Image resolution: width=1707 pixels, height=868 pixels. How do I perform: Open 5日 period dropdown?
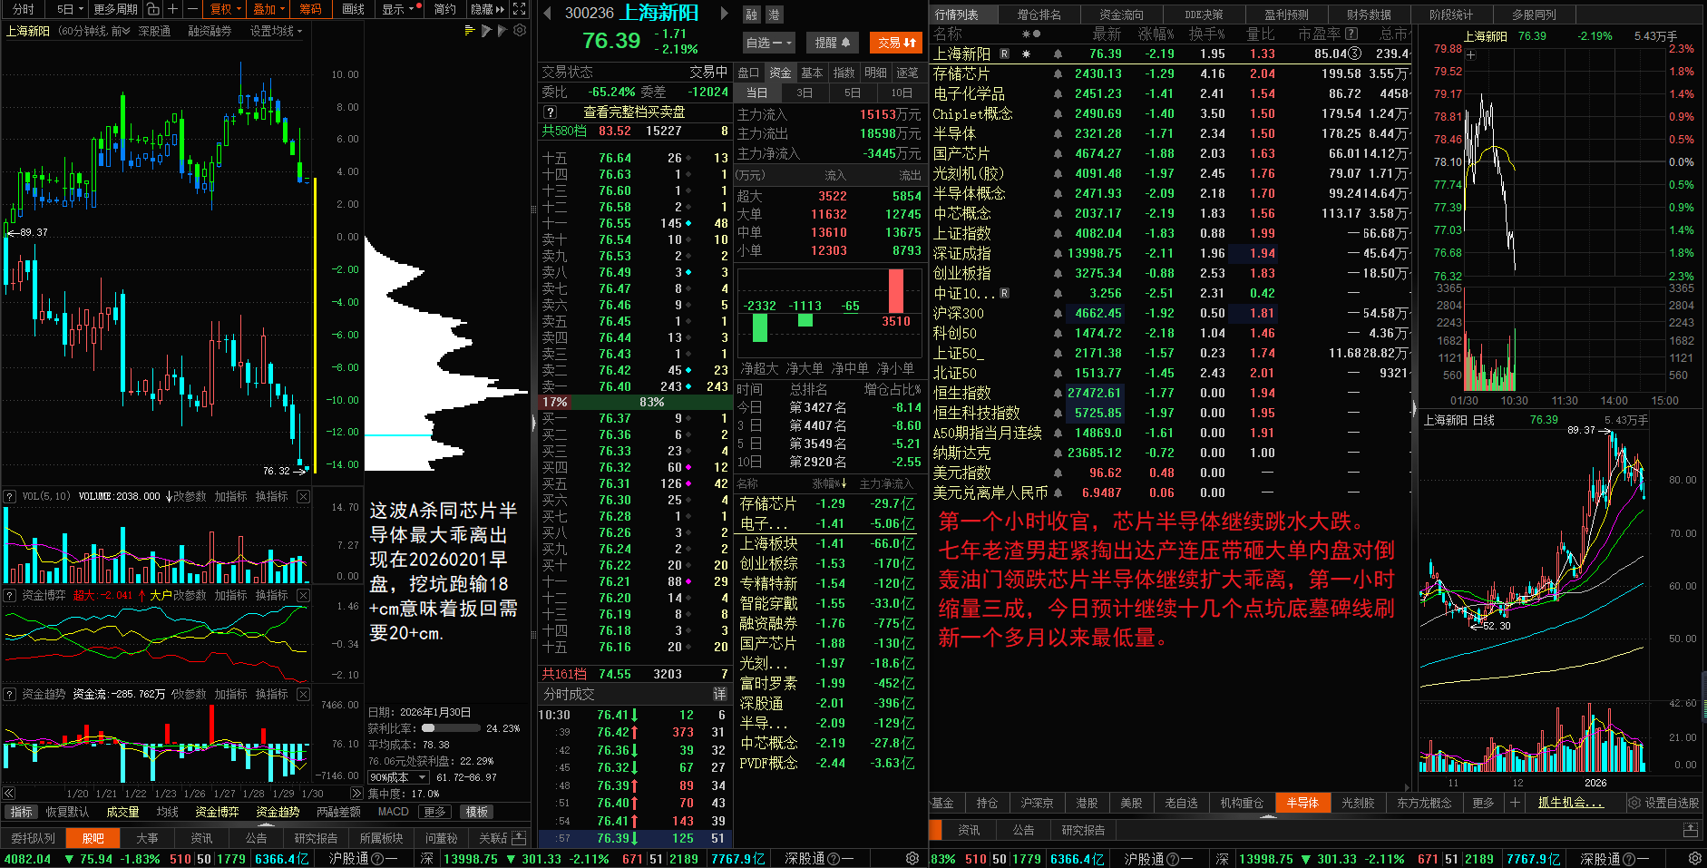pos(70,9)
